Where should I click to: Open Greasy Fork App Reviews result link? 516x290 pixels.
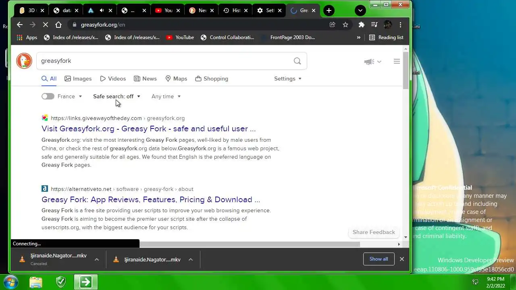pyautogui.click(x=151, y=199)
